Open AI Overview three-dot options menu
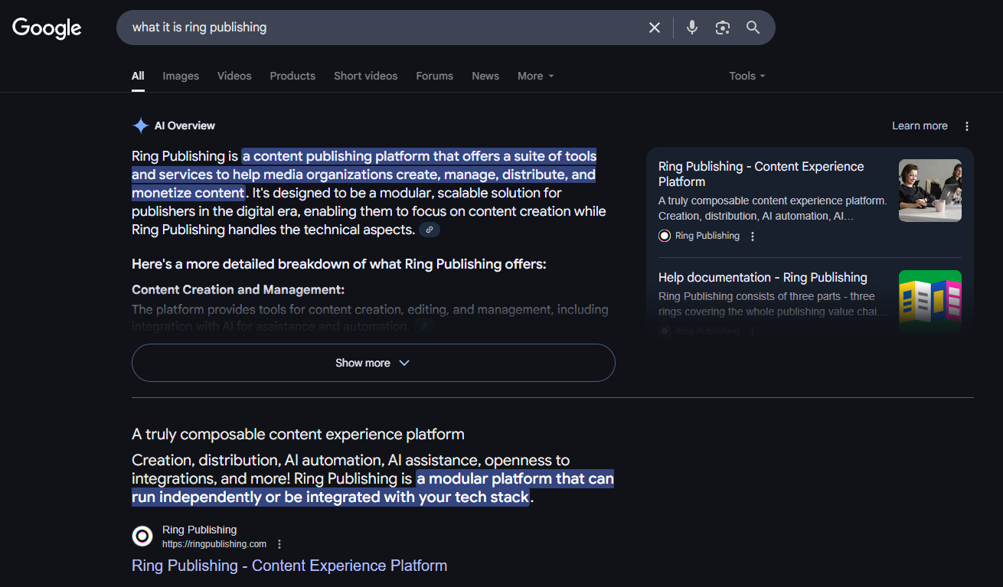This screenshot has width=1003, height=587. [x=967, y=126]
